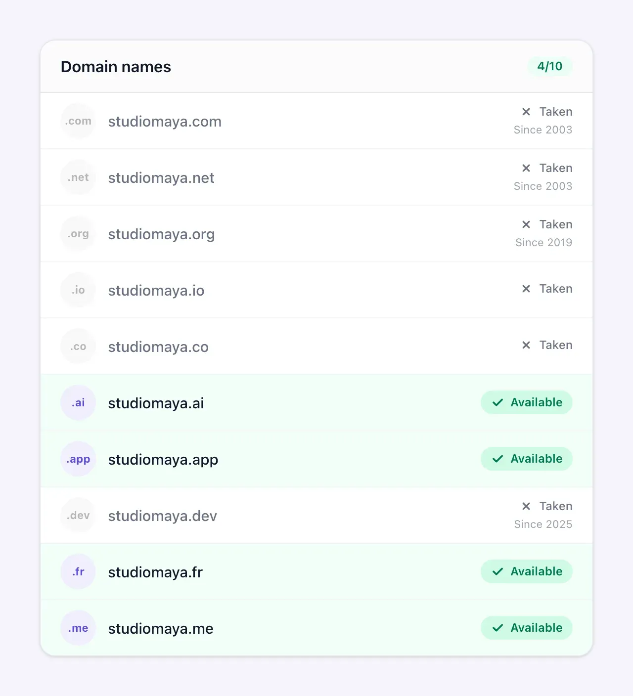Click the .co TLD badge icon

(78, 347)
